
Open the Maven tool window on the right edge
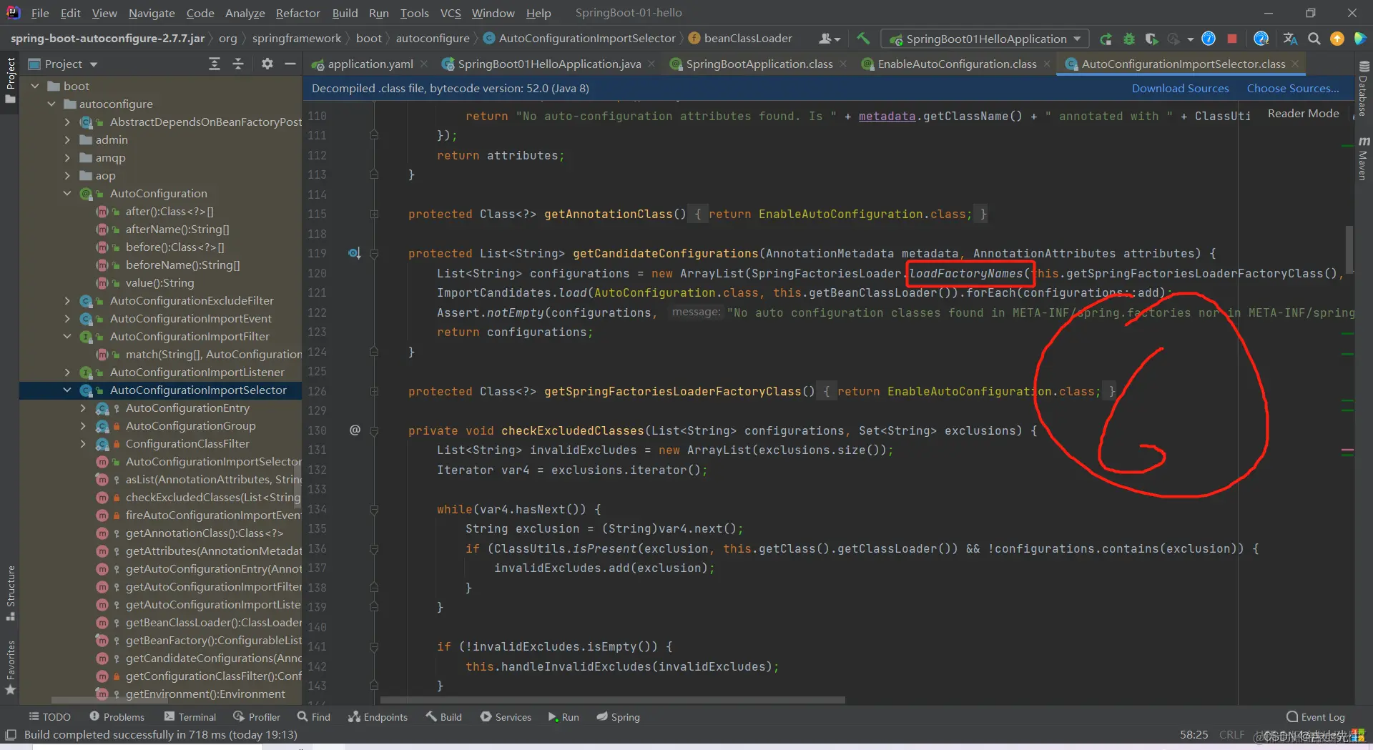[x=1363, y=158]
